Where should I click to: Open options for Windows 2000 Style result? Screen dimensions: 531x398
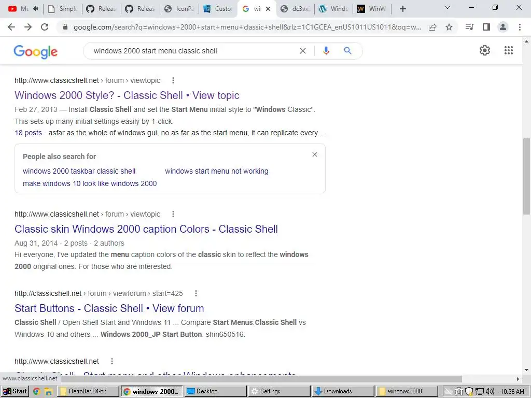coord(173,80)
